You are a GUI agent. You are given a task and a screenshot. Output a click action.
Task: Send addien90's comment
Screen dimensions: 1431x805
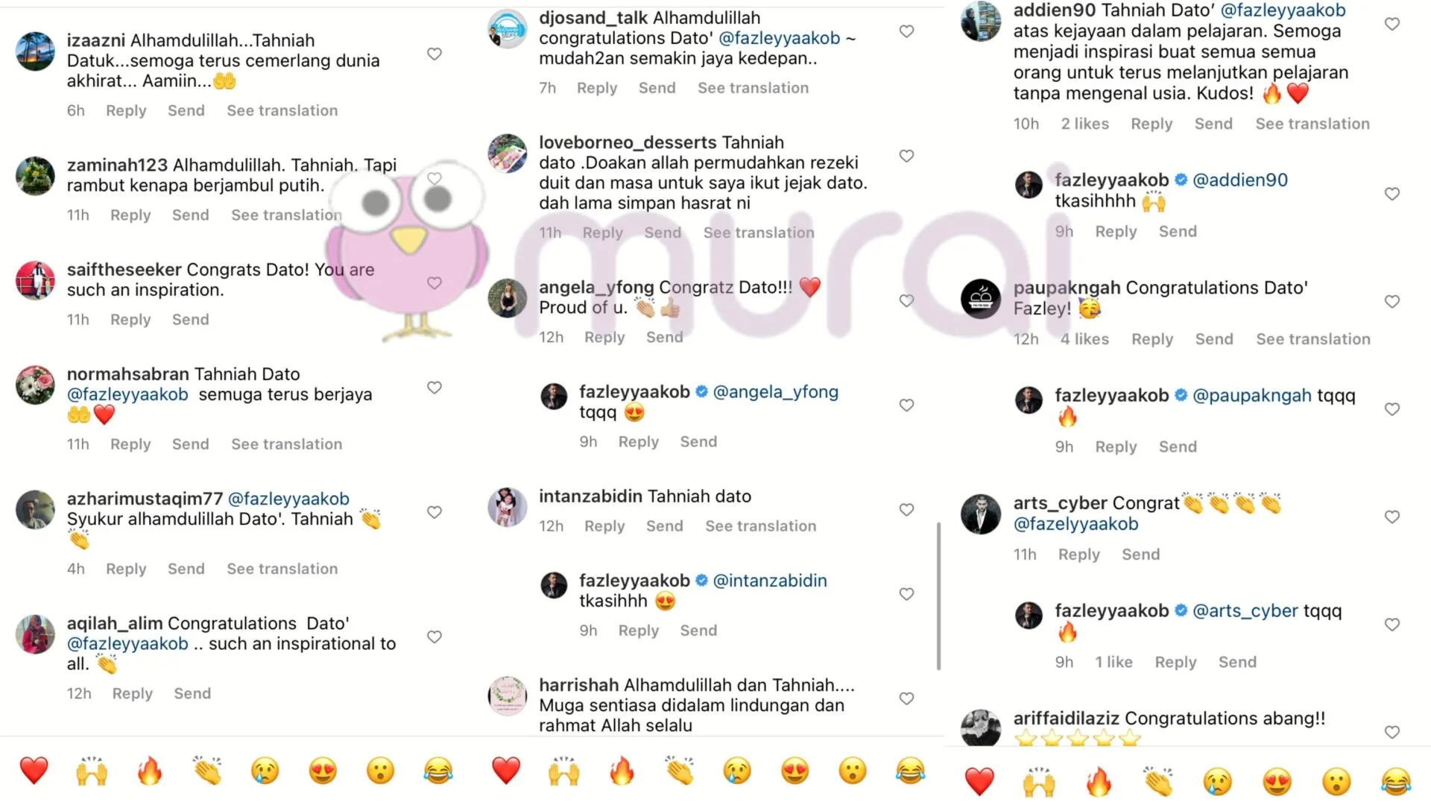coord(1213,124)
